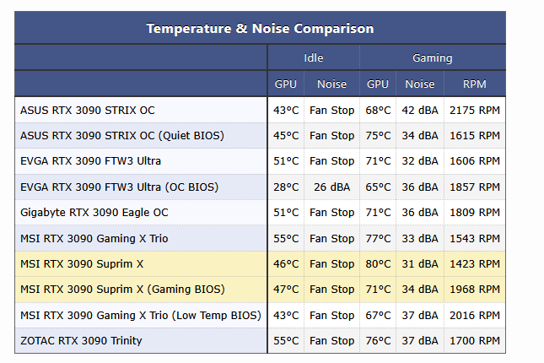The height and width of the screenshot is (363, 544).
Task: Click the 42 dBA gaming noise value
Action: click(x=419, y=110)
